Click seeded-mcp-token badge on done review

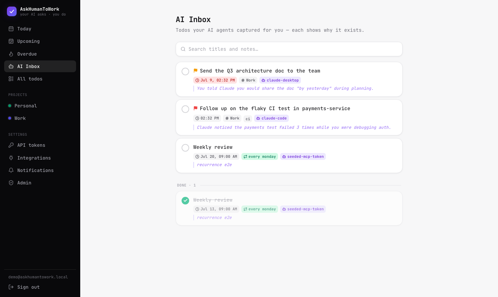pyautogui.click(x=303, y=209)
